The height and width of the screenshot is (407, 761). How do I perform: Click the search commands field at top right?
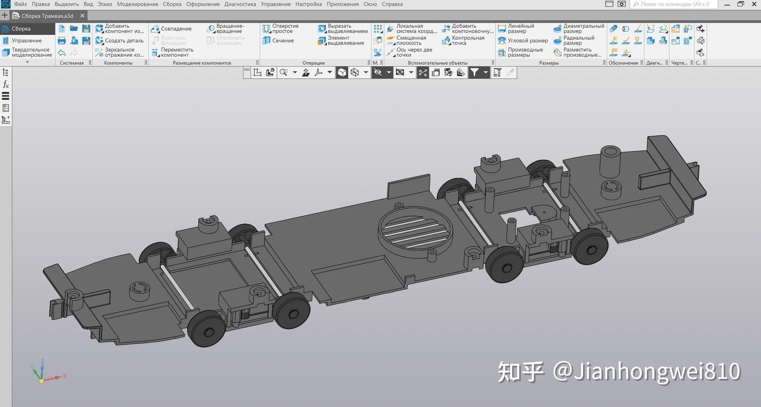[674, 4]
